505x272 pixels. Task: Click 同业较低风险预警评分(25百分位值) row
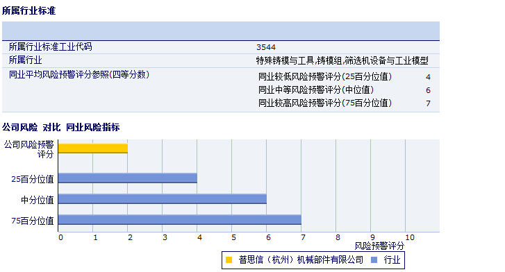click(x=345, y=76)
